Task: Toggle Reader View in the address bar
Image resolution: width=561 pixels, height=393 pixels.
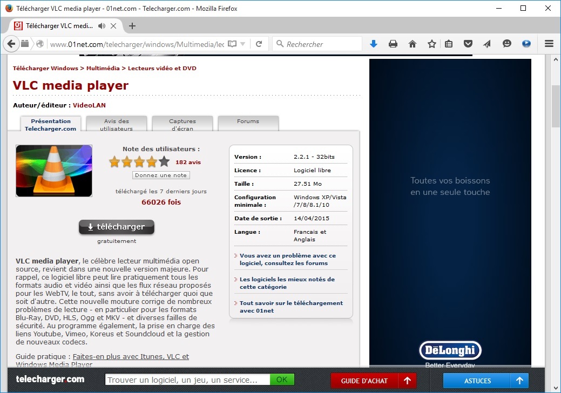Action: 232,44
